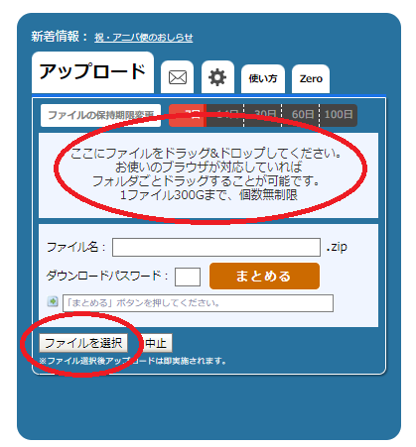Screen dimensions: 416x447
Task: Focus the ファイル名 text field
Action: click(x=216, y=247)
